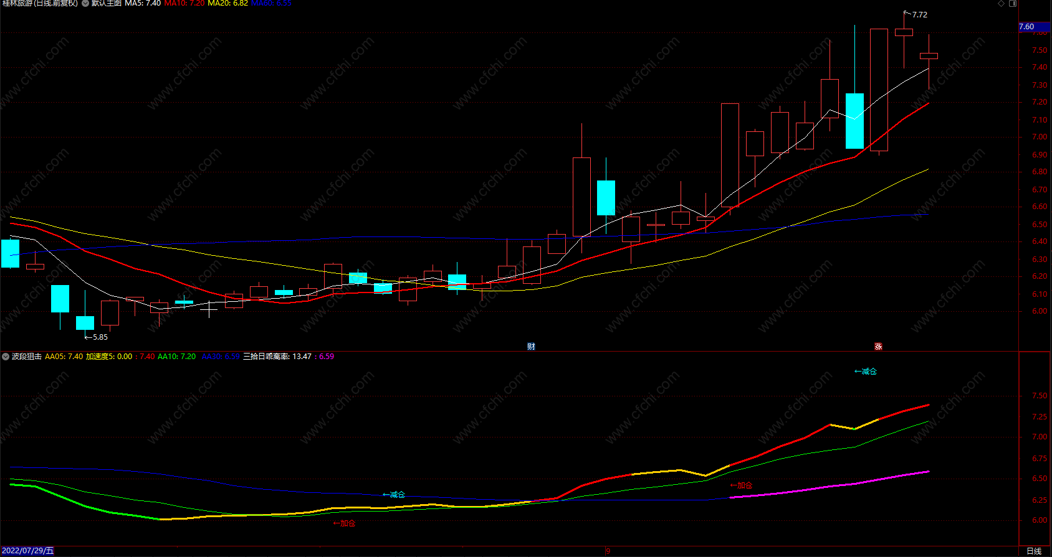This screenshot has height=557, width=1052.
Task: Click the 7.72 high price label
Action: (919, 14)
